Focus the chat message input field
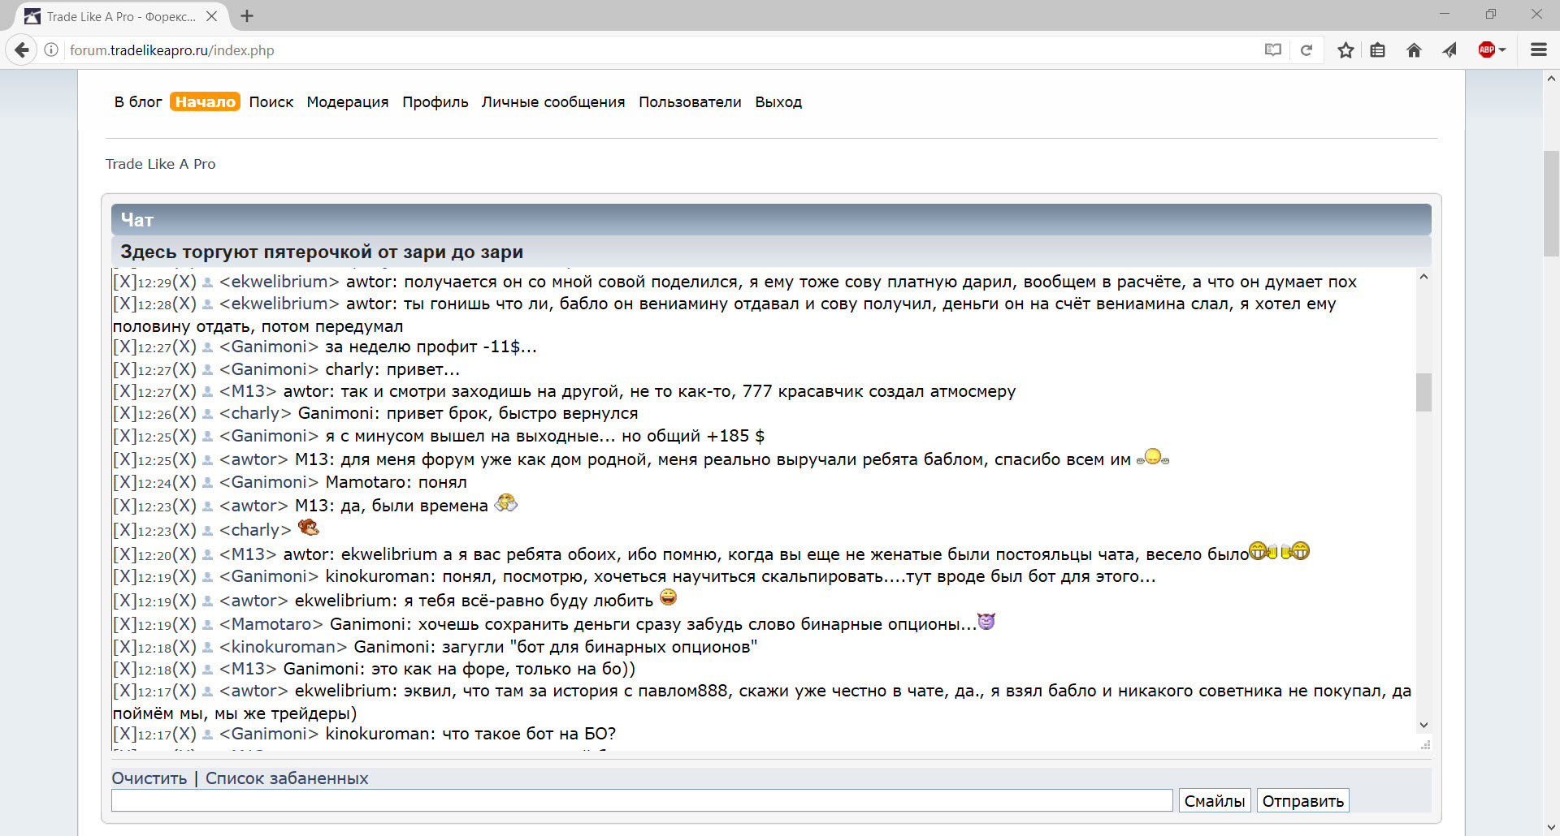Viewport: 1560px width, 836px height. [642, 800]
